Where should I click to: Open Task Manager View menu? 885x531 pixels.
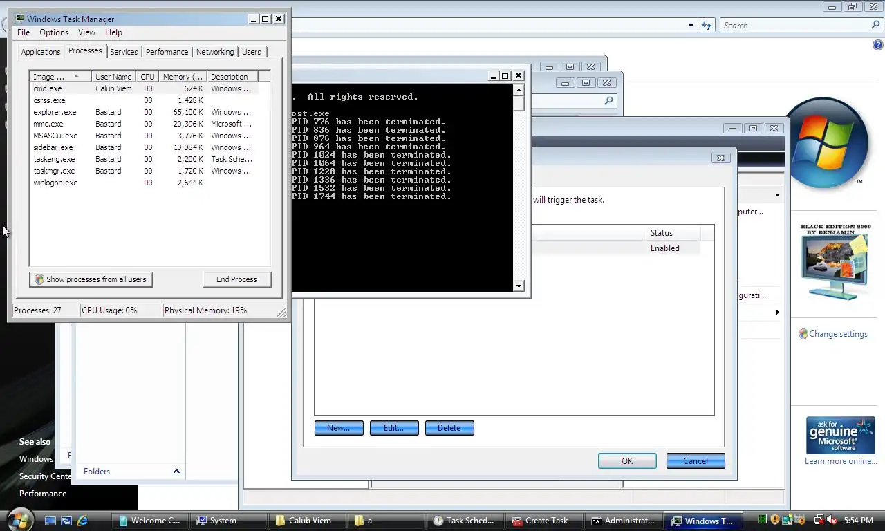(86, 32)
